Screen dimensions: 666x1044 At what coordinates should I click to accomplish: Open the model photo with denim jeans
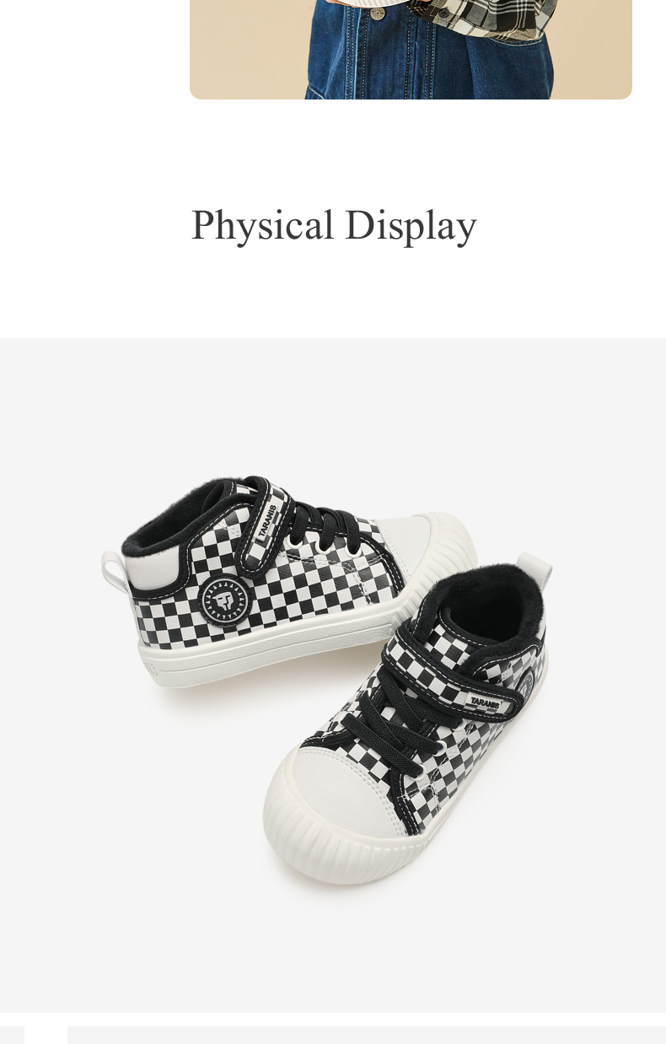pyautogui.click(x=411, y=50)
